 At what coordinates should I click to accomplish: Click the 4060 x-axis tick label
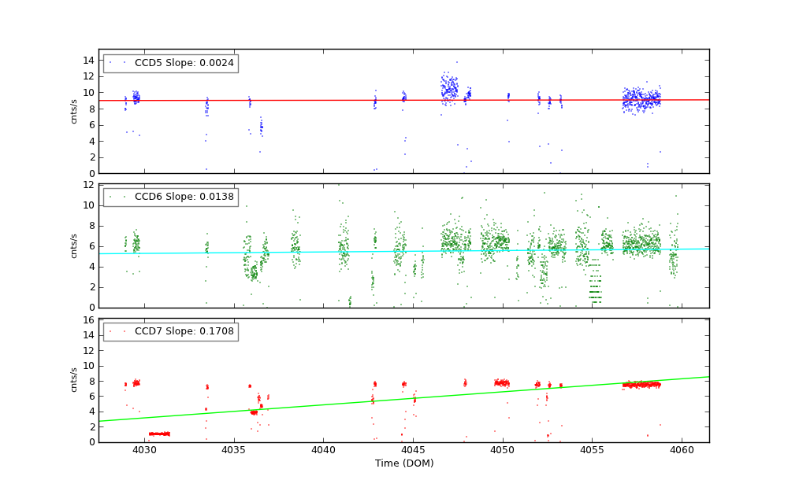pyautogui.click(x=682, y=450)
